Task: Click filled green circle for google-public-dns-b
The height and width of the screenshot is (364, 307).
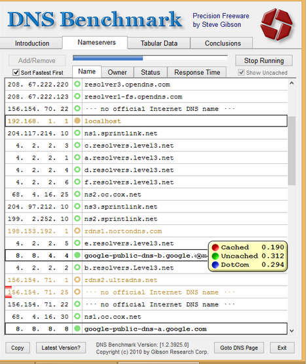Action: (x=77, y=255)
